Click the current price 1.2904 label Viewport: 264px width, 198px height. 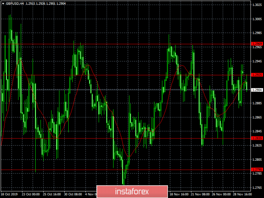(256, 90)
